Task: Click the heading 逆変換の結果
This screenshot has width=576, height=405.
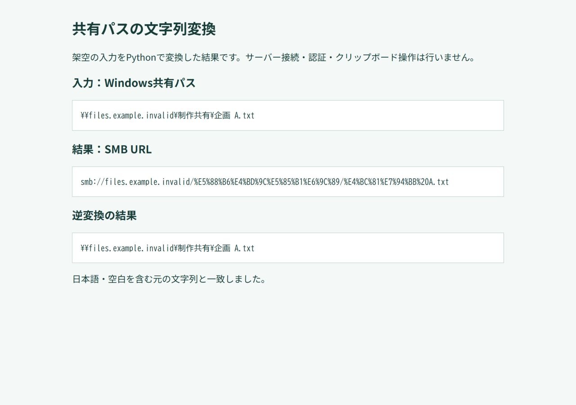Action: [104, 216]
